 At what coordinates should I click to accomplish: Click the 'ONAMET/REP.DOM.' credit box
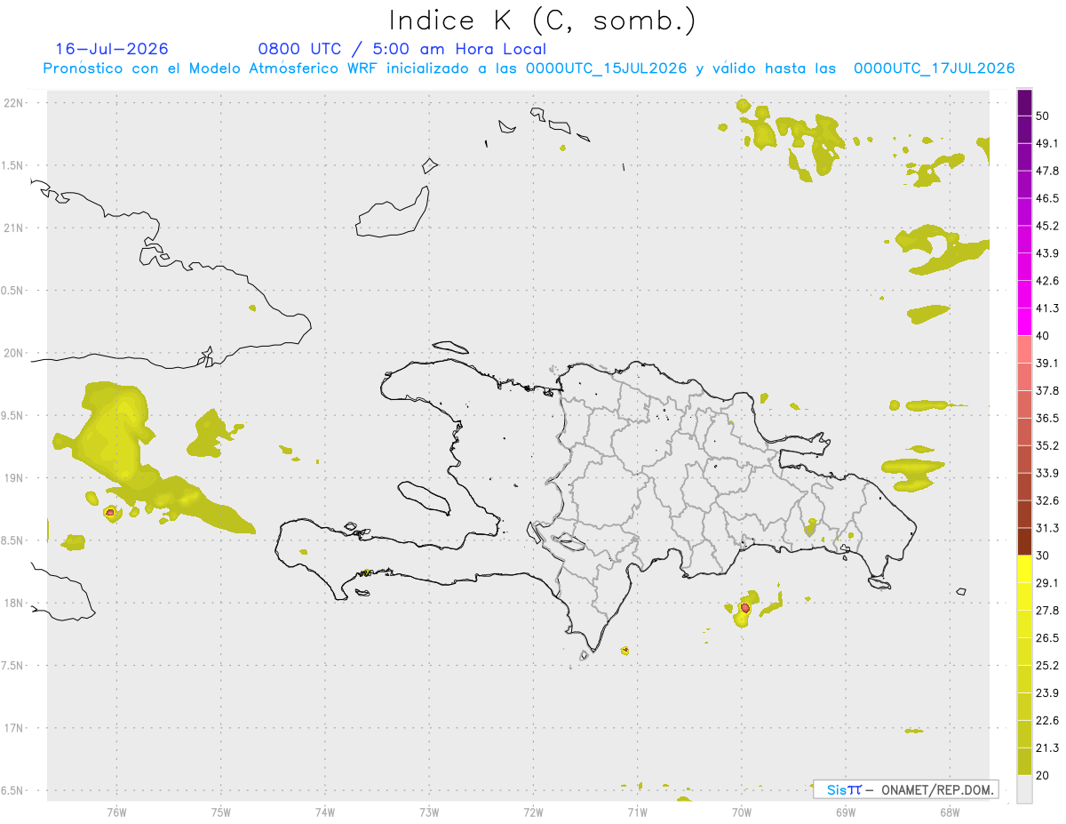pyautogui.click(x=905, y=789)
